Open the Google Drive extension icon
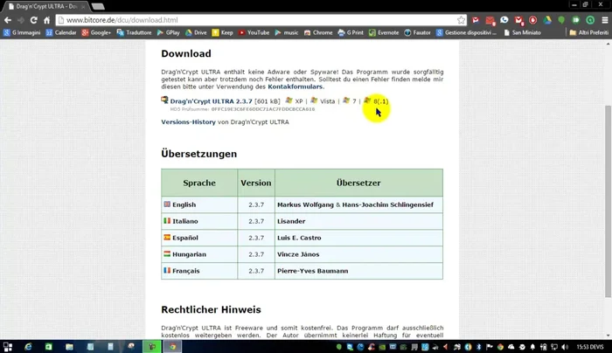This screenshot has height=353, width=612. pyautogui.click(x=547, y=20)
